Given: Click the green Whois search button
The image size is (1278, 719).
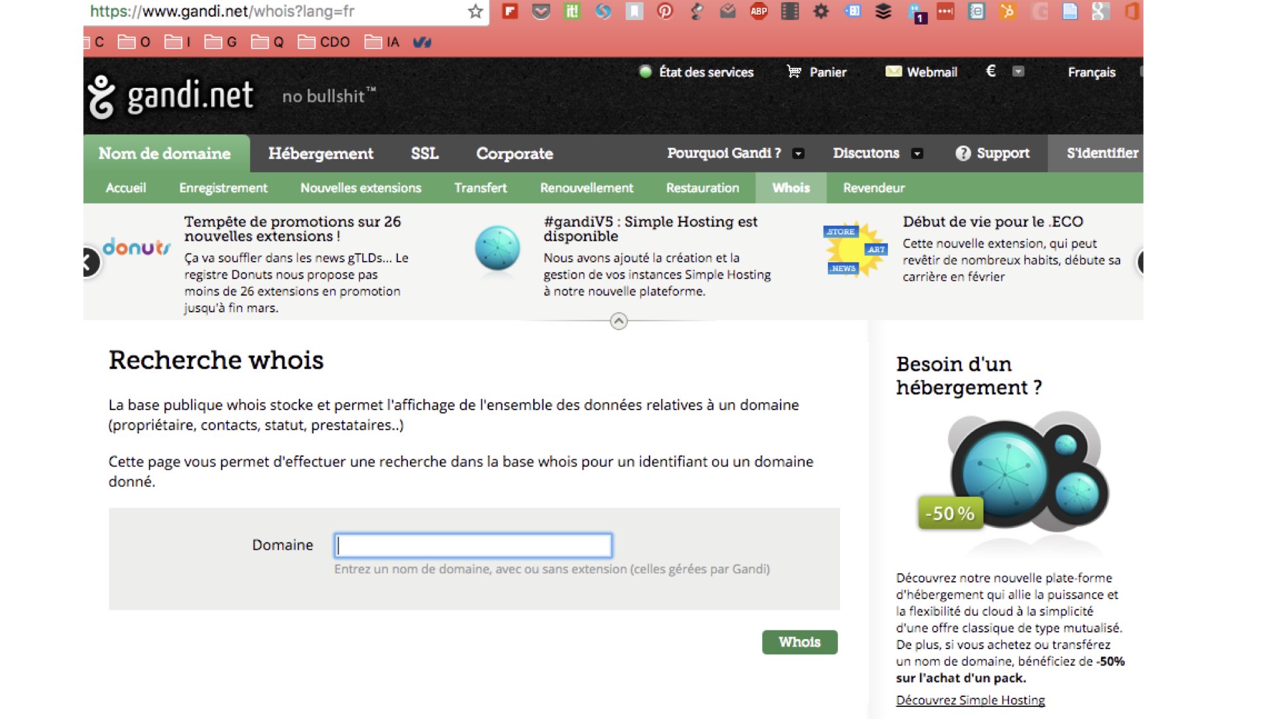Looking at the screenshot, I should [x=799, y=642].
